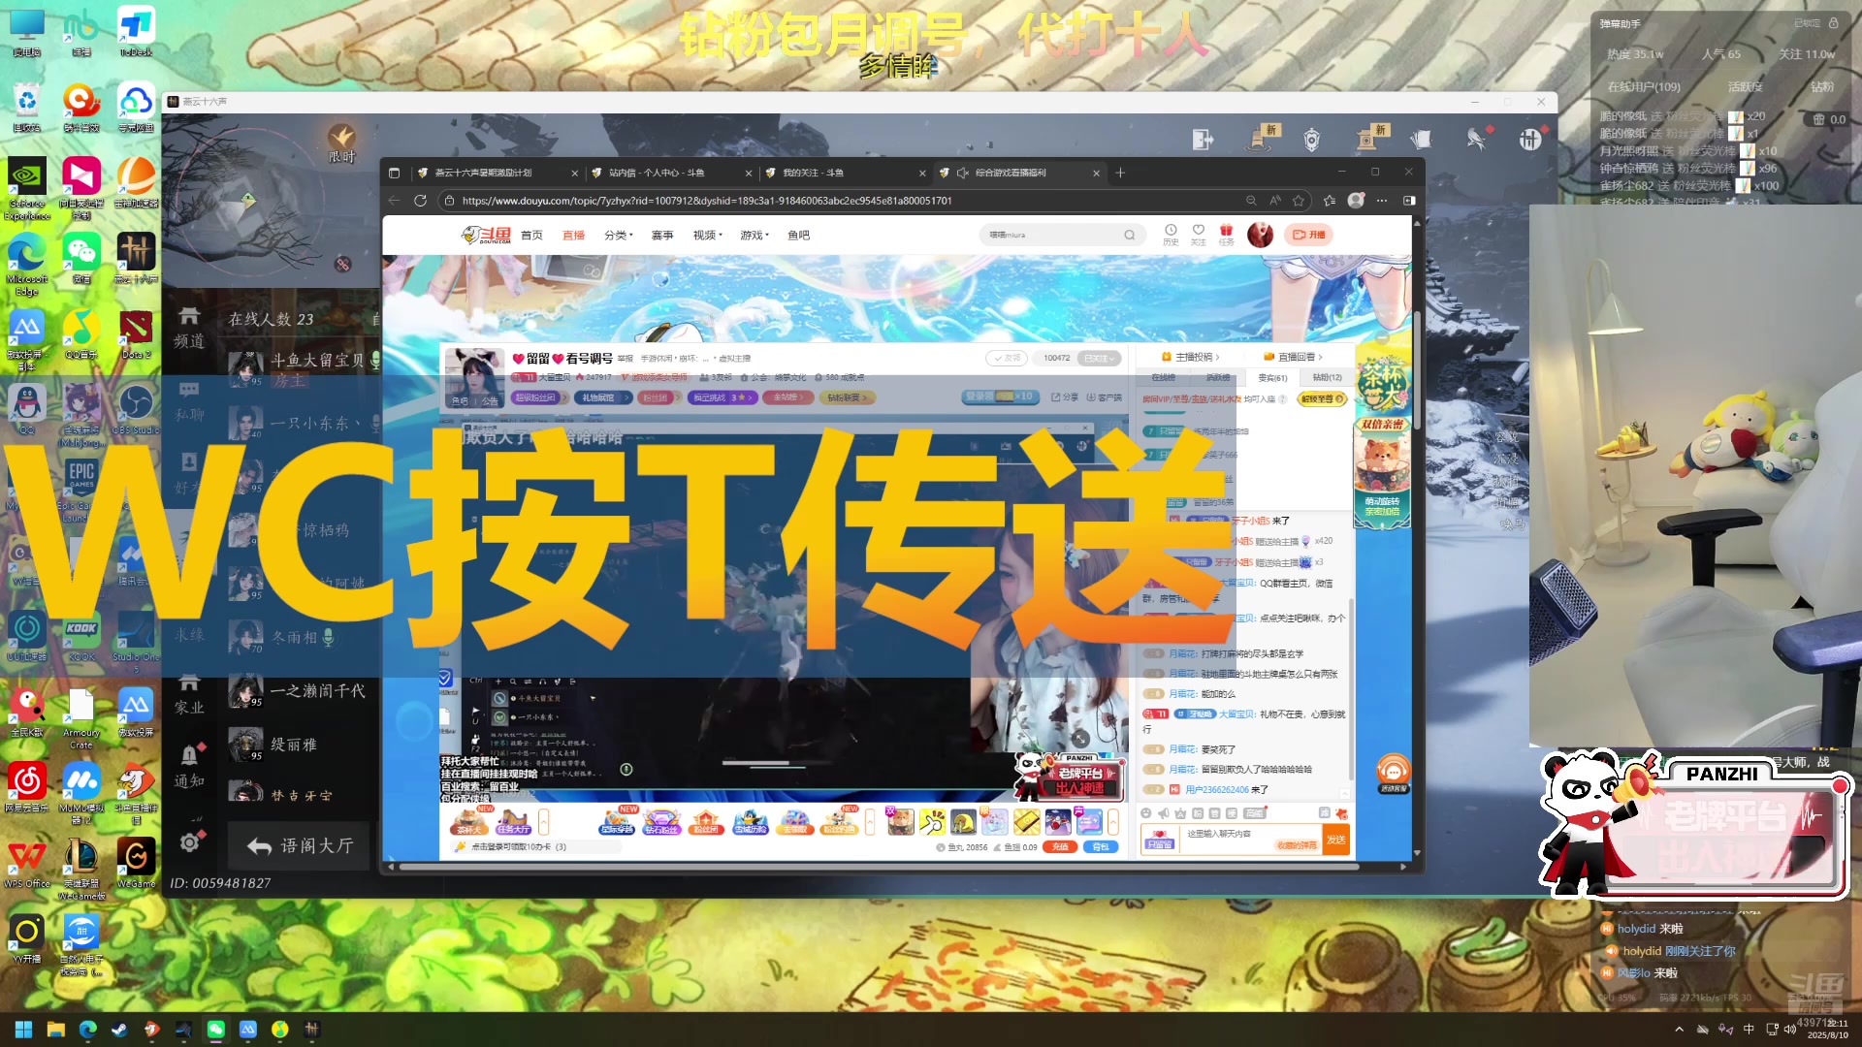Open WPS Office desktop shortcut
Screen dimensions: 1862x1047
[27, 863]
